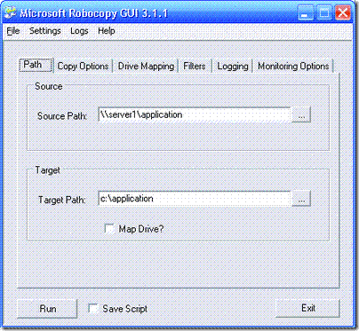Screen dimensions: 359x331
Task: Click inside the Source Path field
Action: coord(195,114)
